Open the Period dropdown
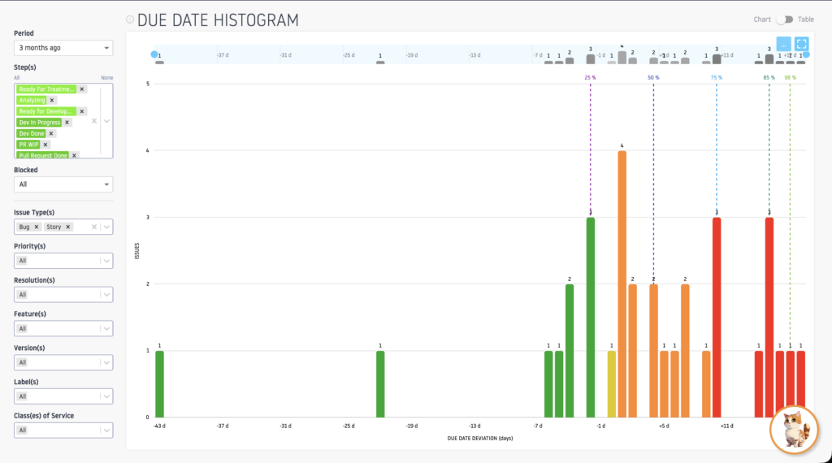This screenshot has width=832, height=463. coord(63,48)
